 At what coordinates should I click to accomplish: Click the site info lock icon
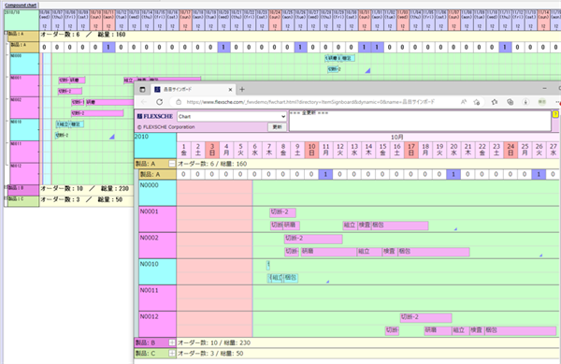click(x=179, y=102)
